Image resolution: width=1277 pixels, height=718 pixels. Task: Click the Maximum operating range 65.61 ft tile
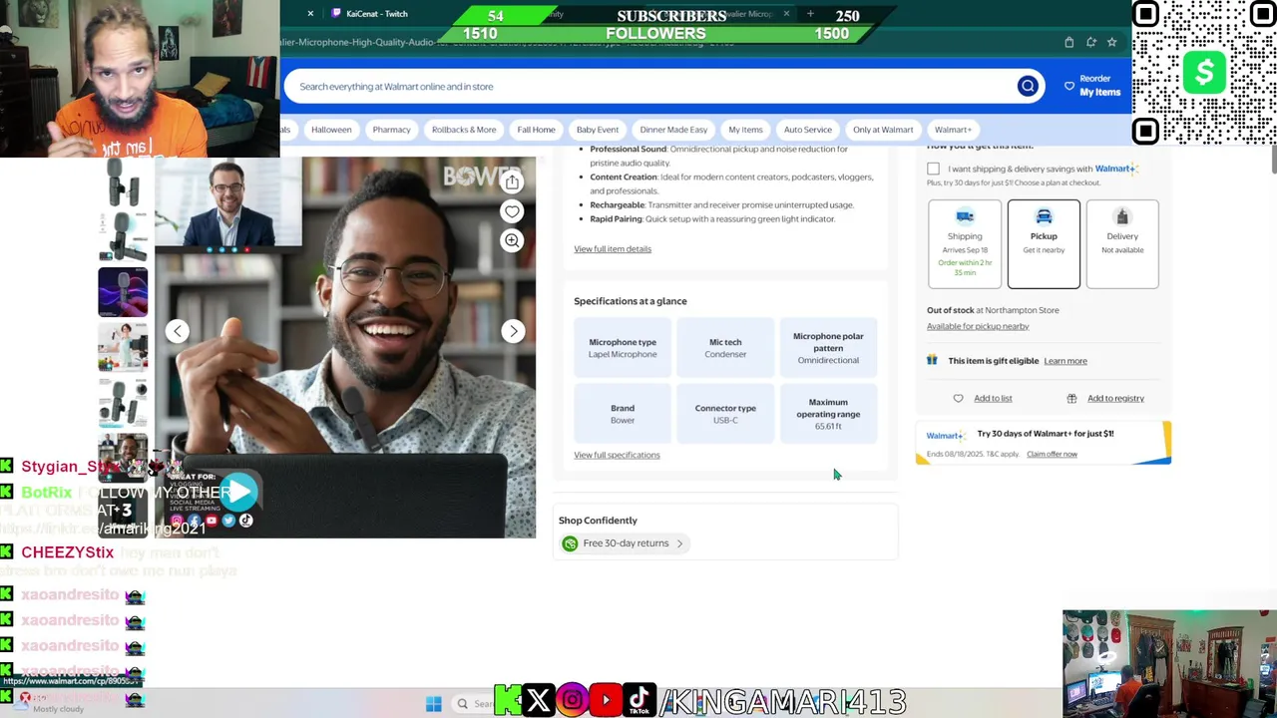tap(828, 414)
